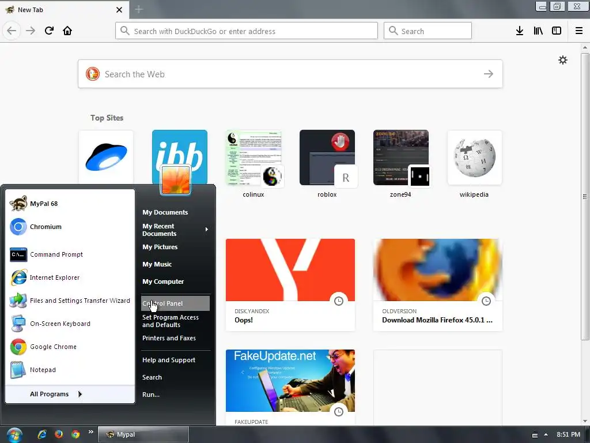Click the Windows Start orb
590x443 pixels.
pyautogui.click(x=14, y=435)
